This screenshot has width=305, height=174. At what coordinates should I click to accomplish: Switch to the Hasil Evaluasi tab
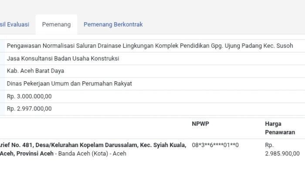[14, 24]
